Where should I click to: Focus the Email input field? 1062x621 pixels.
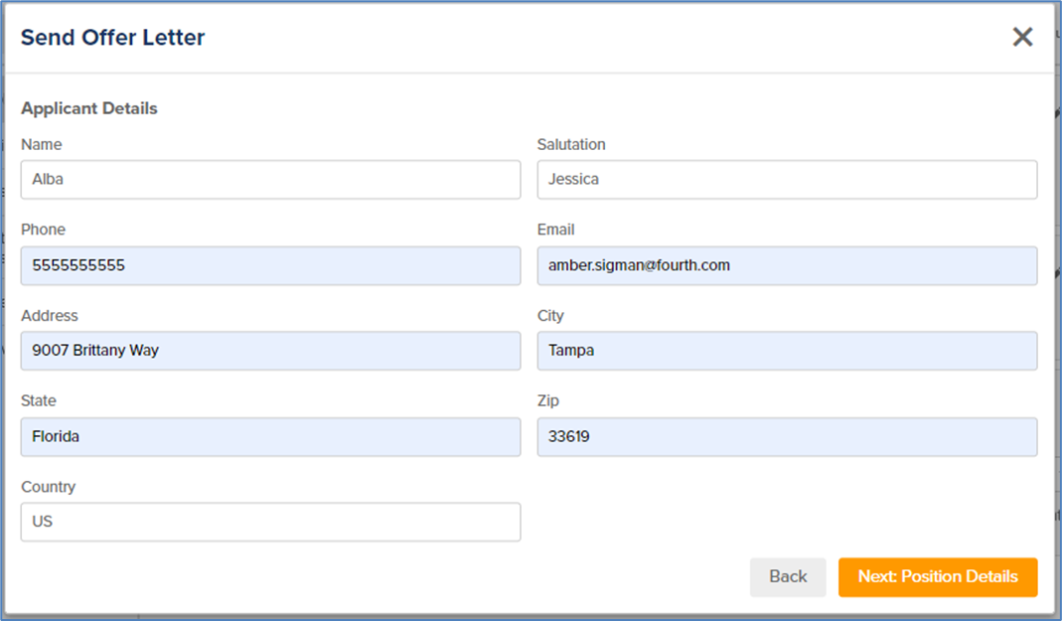pos(787,265)
